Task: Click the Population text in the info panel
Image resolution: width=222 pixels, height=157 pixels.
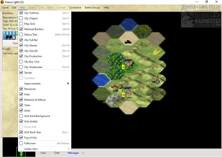Action: point(11,17)
